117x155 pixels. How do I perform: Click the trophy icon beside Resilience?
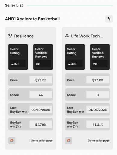[x=10, y=36]
